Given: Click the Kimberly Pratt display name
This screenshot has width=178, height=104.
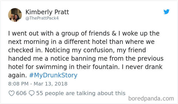Looking at the screenshot, I should (47, 12).
